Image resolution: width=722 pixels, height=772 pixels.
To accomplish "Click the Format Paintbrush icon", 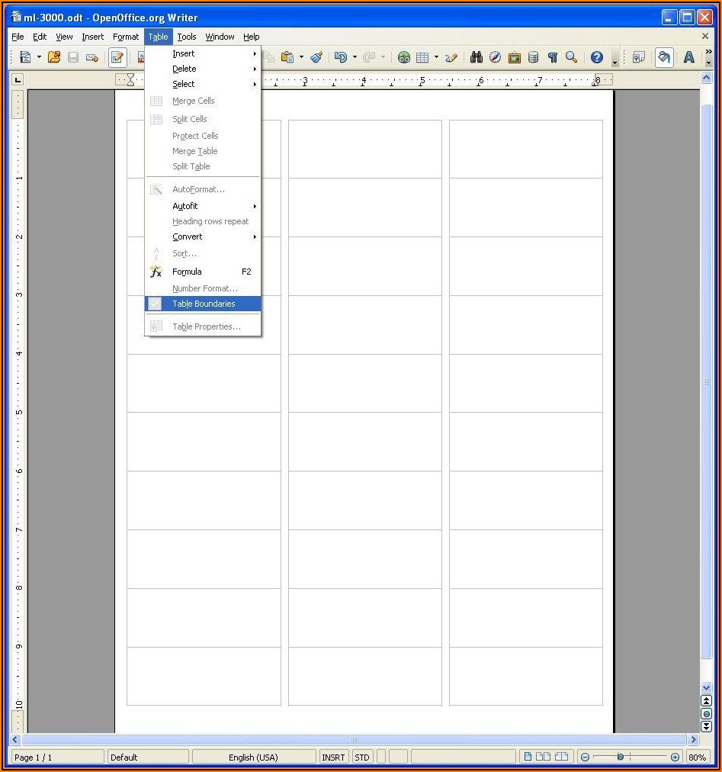I will [316, 57].
